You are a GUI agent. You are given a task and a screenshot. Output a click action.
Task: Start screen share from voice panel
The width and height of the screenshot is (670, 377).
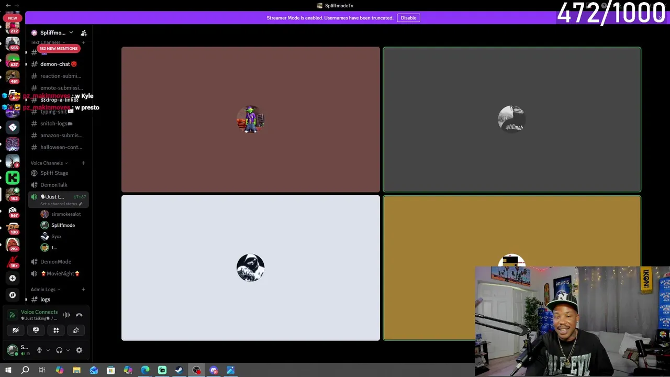tap(36, 330)
